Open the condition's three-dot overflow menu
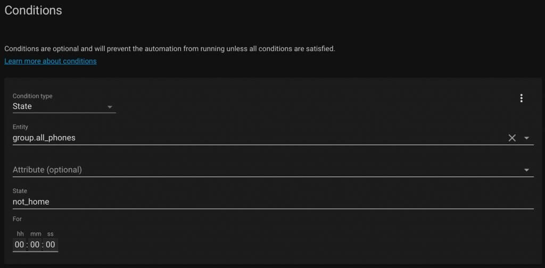This screenshot has width=545, height=268. 521,98
